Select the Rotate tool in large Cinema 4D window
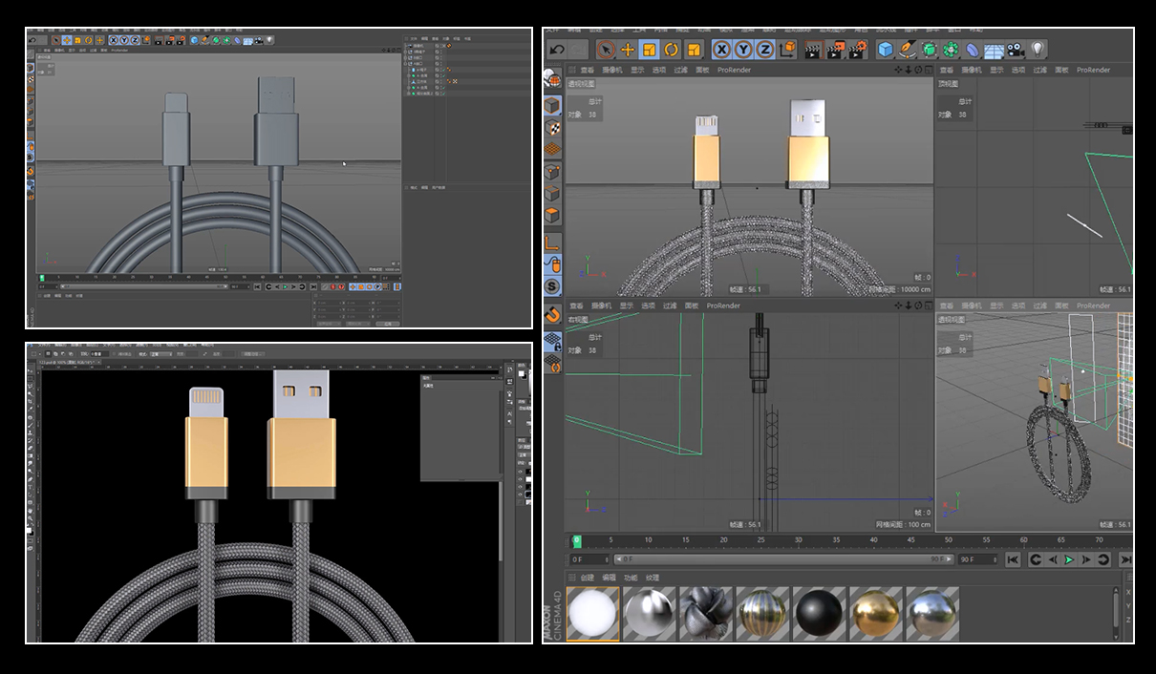 (671, 49)
